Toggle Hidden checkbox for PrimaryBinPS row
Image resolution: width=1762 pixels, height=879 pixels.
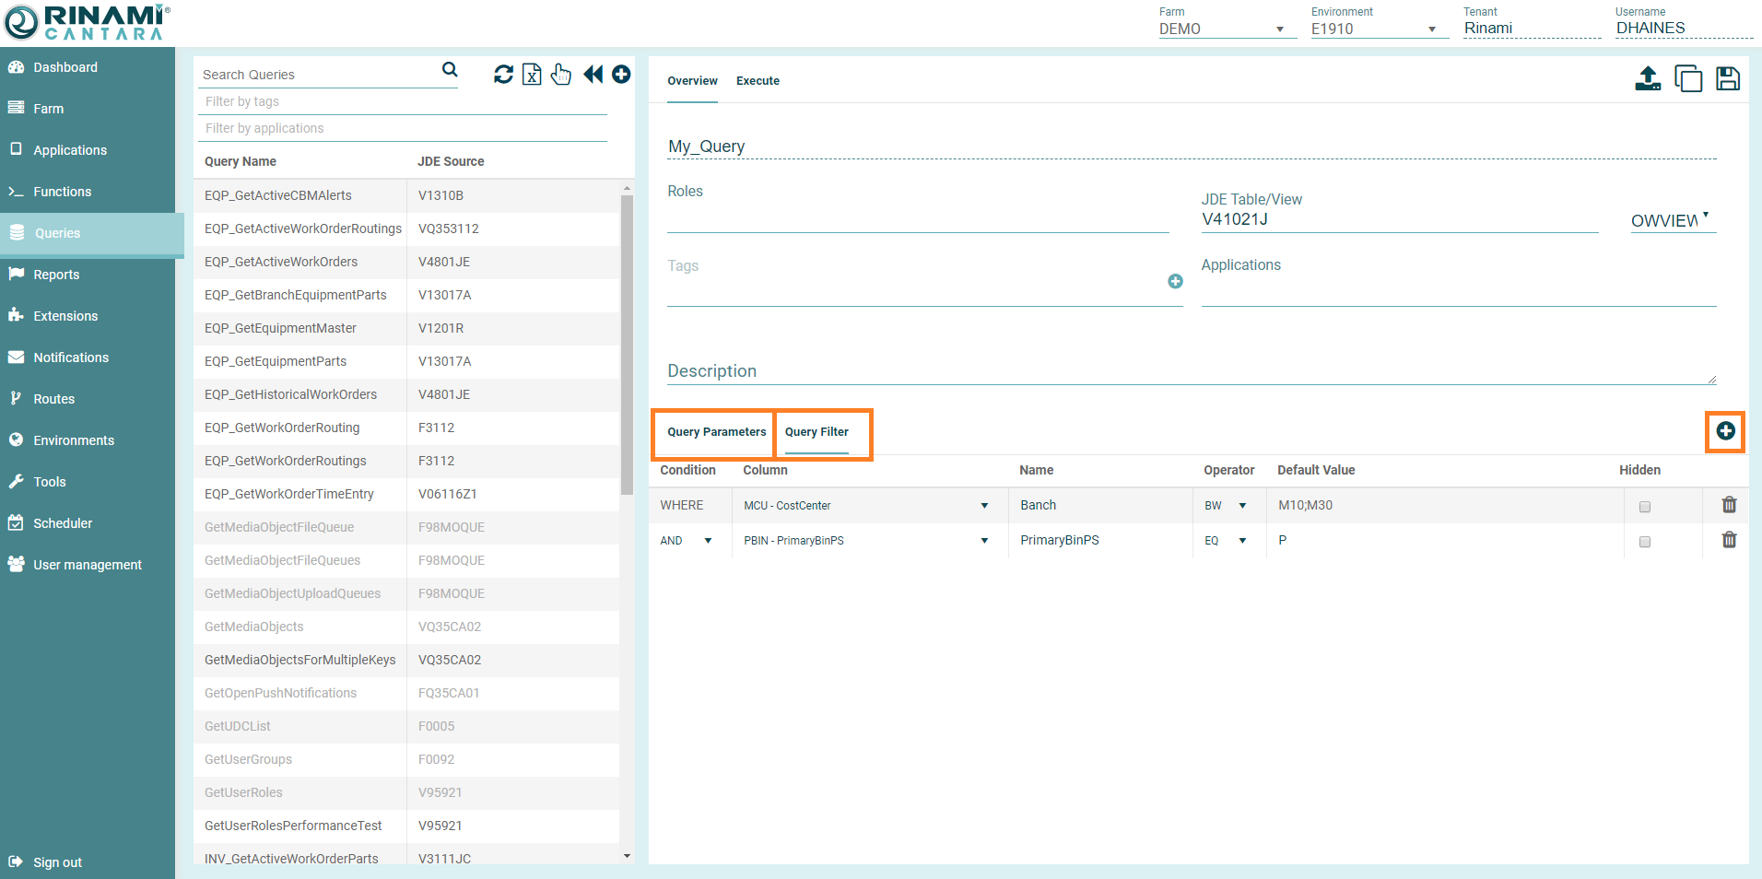(x=1645, y=542)
